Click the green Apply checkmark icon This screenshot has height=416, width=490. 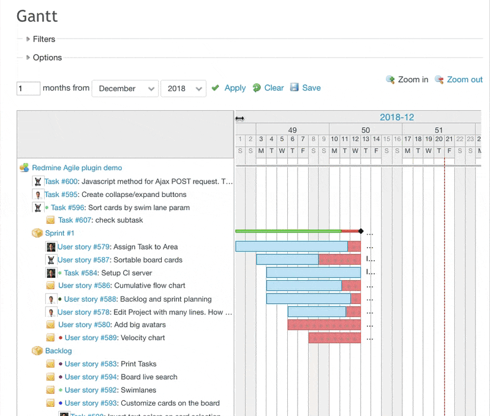click(215, 88)
